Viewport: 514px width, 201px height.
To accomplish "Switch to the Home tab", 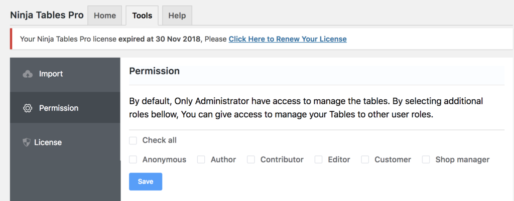I will click(x=105, y=16).
